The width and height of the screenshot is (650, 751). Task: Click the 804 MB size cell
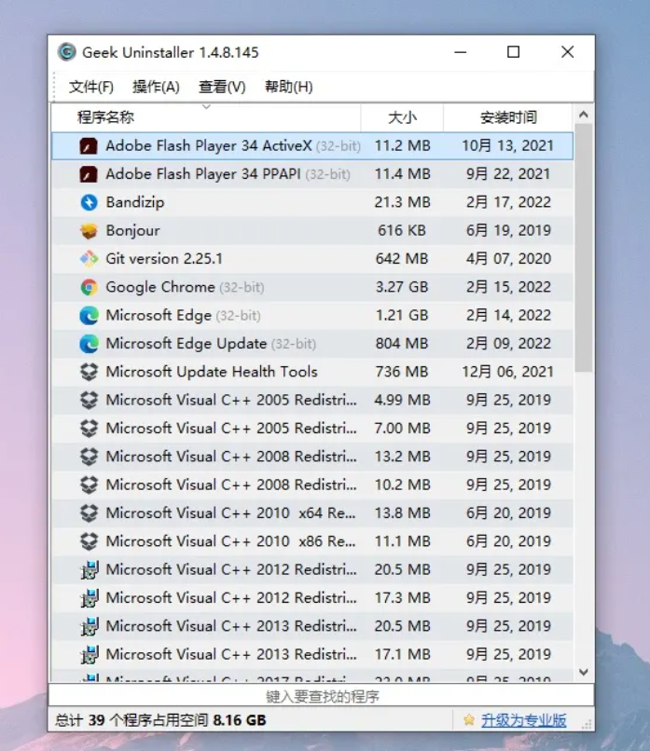402,344
